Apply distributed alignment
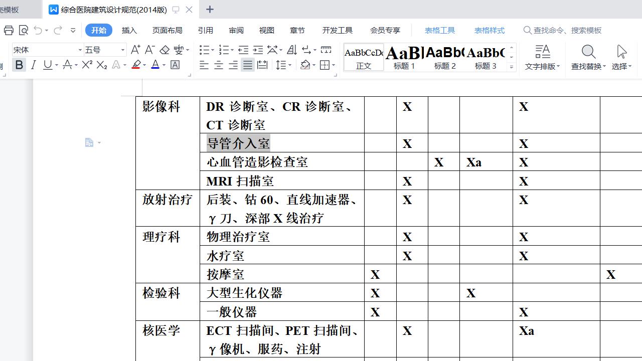Image resolution: width=642 pixels, height=361 pixels. (262, 65)
